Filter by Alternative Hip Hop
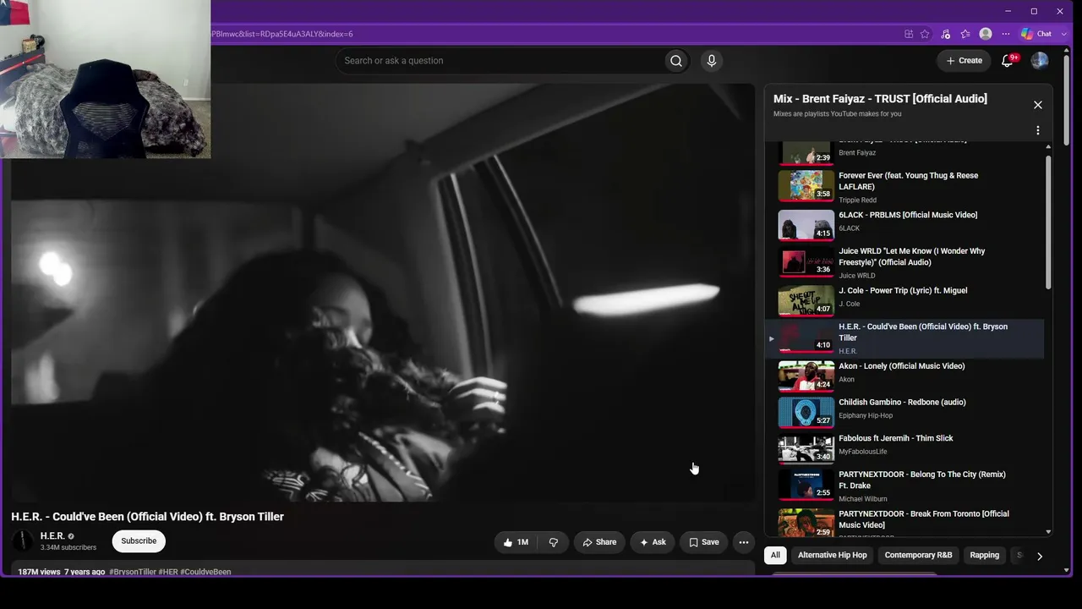The width and height of the screenshot is (1082, 609). tap(833, 555)
